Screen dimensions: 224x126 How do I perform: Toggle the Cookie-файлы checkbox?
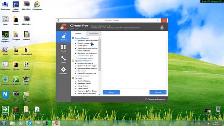pos(76,45)
